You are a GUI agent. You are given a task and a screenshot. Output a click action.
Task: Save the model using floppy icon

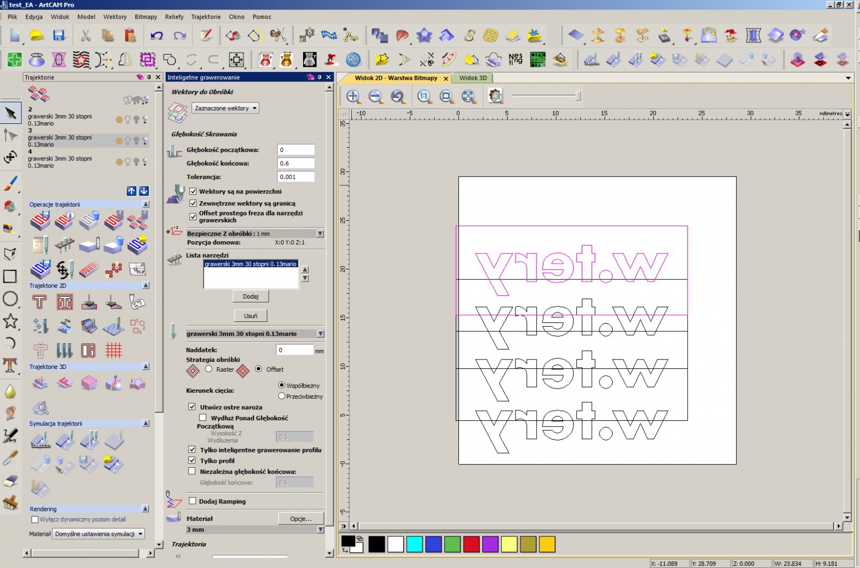tap(59, 36)
